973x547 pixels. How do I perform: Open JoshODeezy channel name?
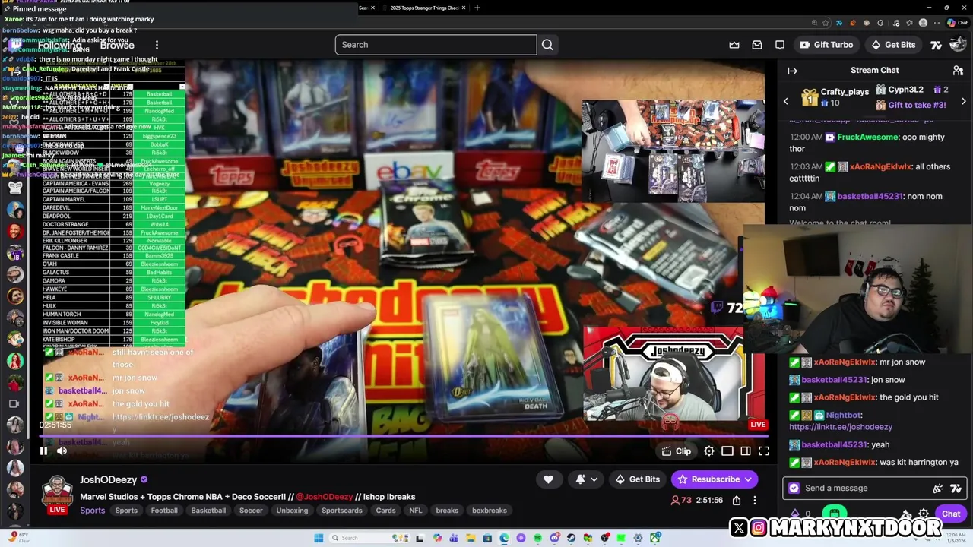(109, 479)
